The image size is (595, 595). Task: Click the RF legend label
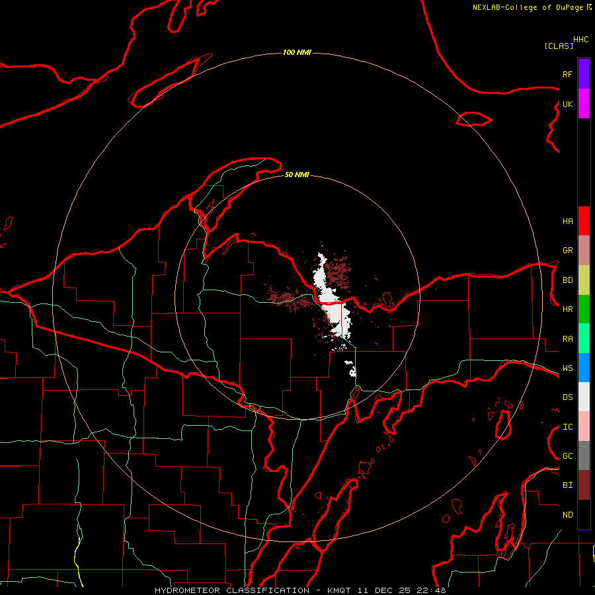point(567,74)
